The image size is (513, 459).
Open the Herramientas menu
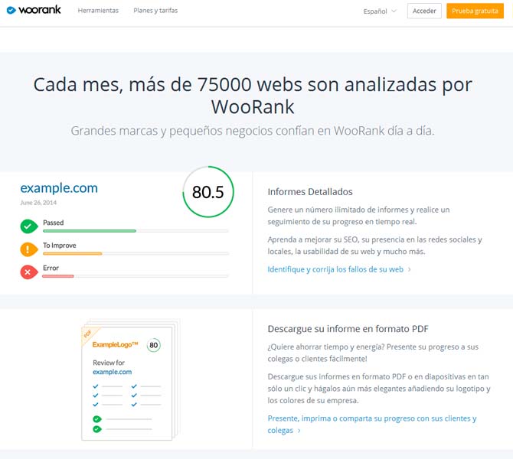pyautogui.click(x=98, y=11)
